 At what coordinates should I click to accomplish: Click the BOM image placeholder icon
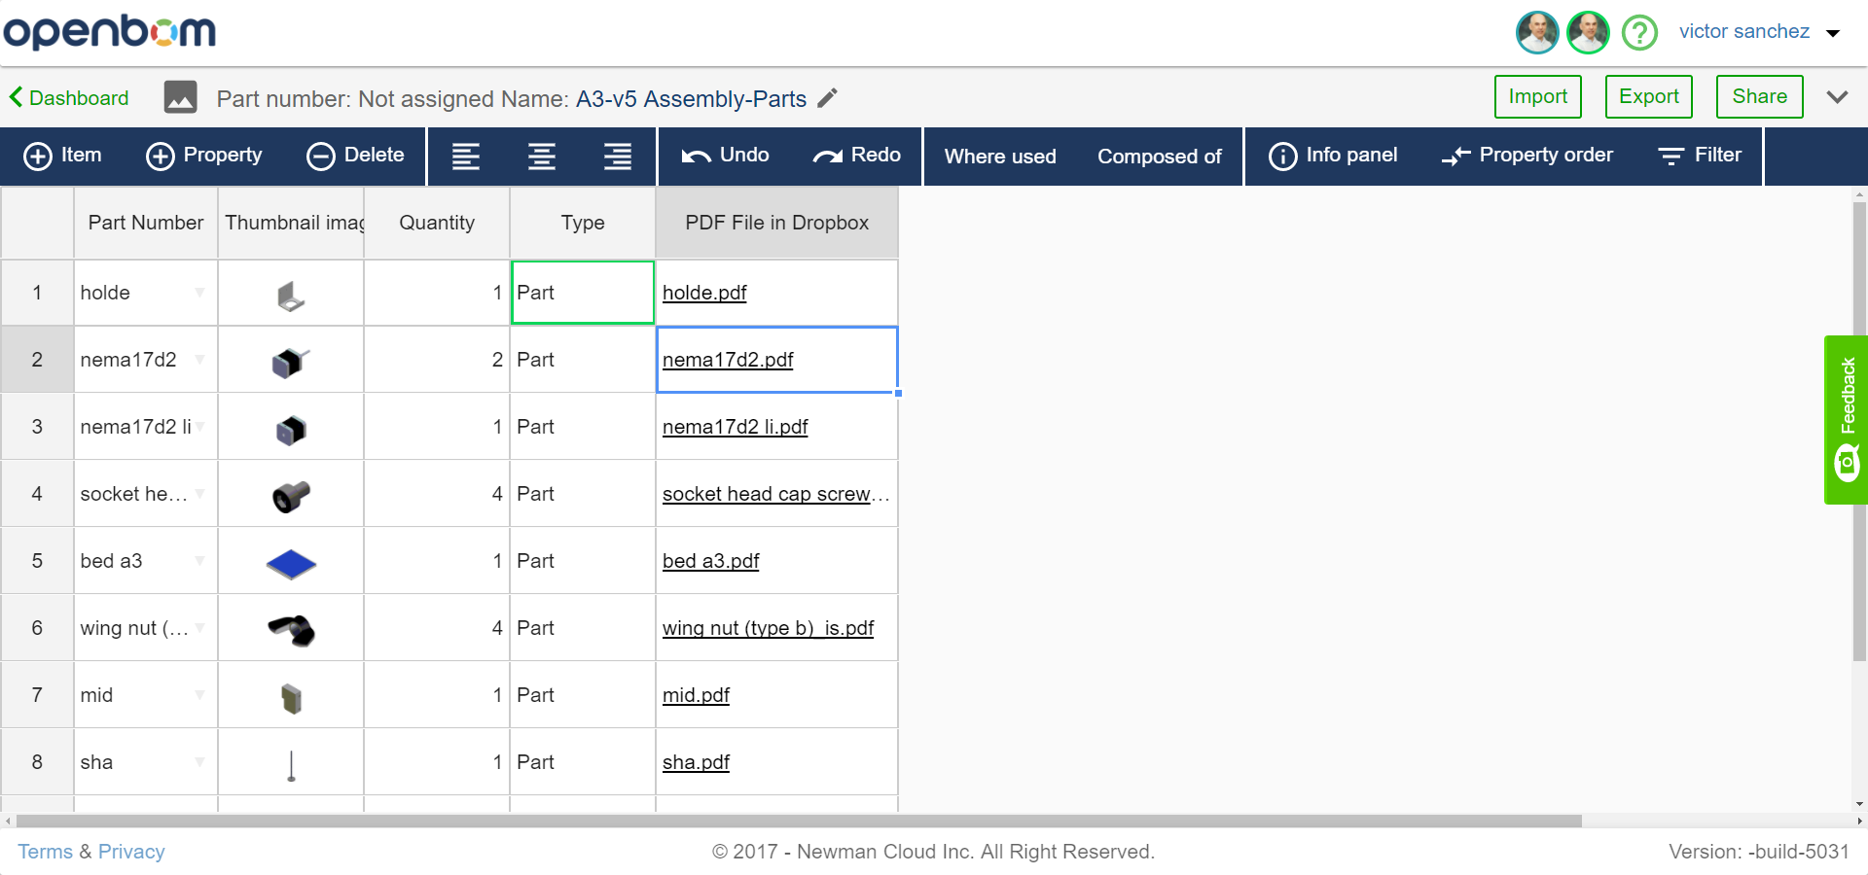[x=181, y=97]
